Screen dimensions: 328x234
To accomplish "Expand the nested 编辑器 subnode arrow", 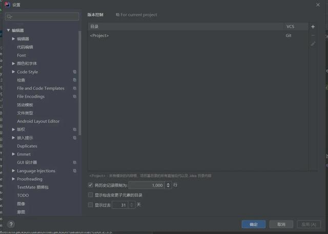I will [13, 39].
